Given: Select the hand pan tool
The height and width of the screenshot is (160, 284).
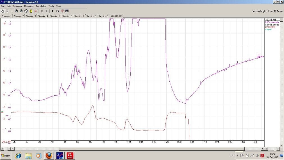Looking at the screenshot, I should [3, 11].
